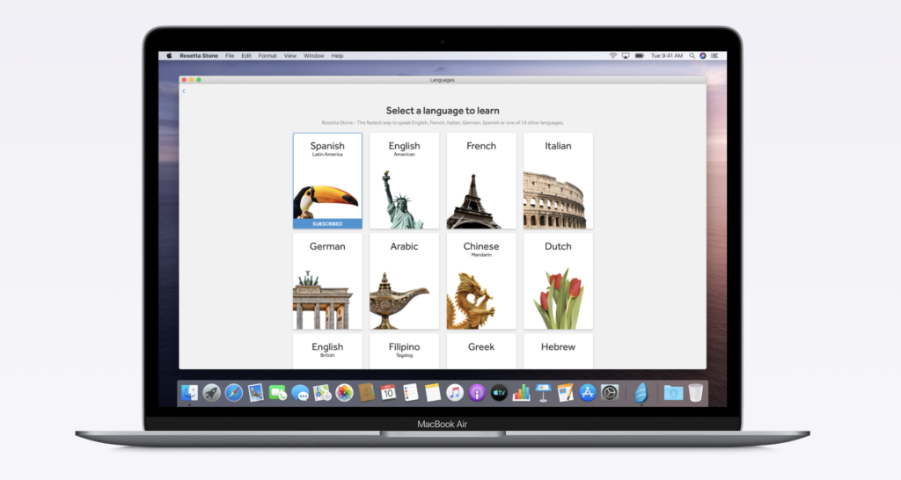
Task: Open the Rosetta Stone app menu
Action: pos(199,55)
